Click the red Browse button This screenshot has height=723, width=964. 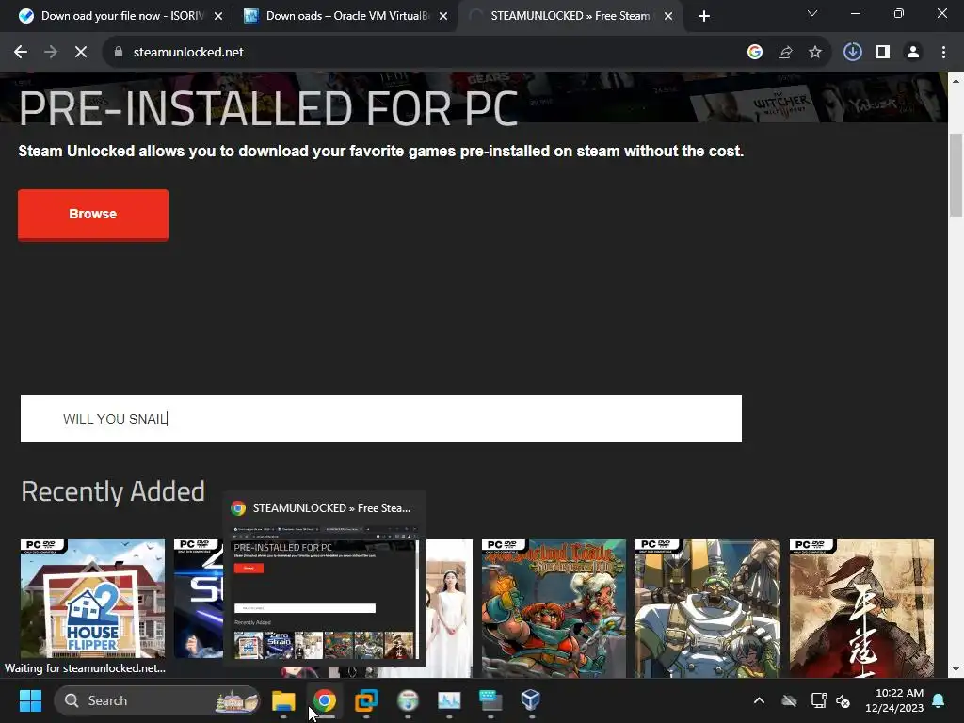(93, 215)
